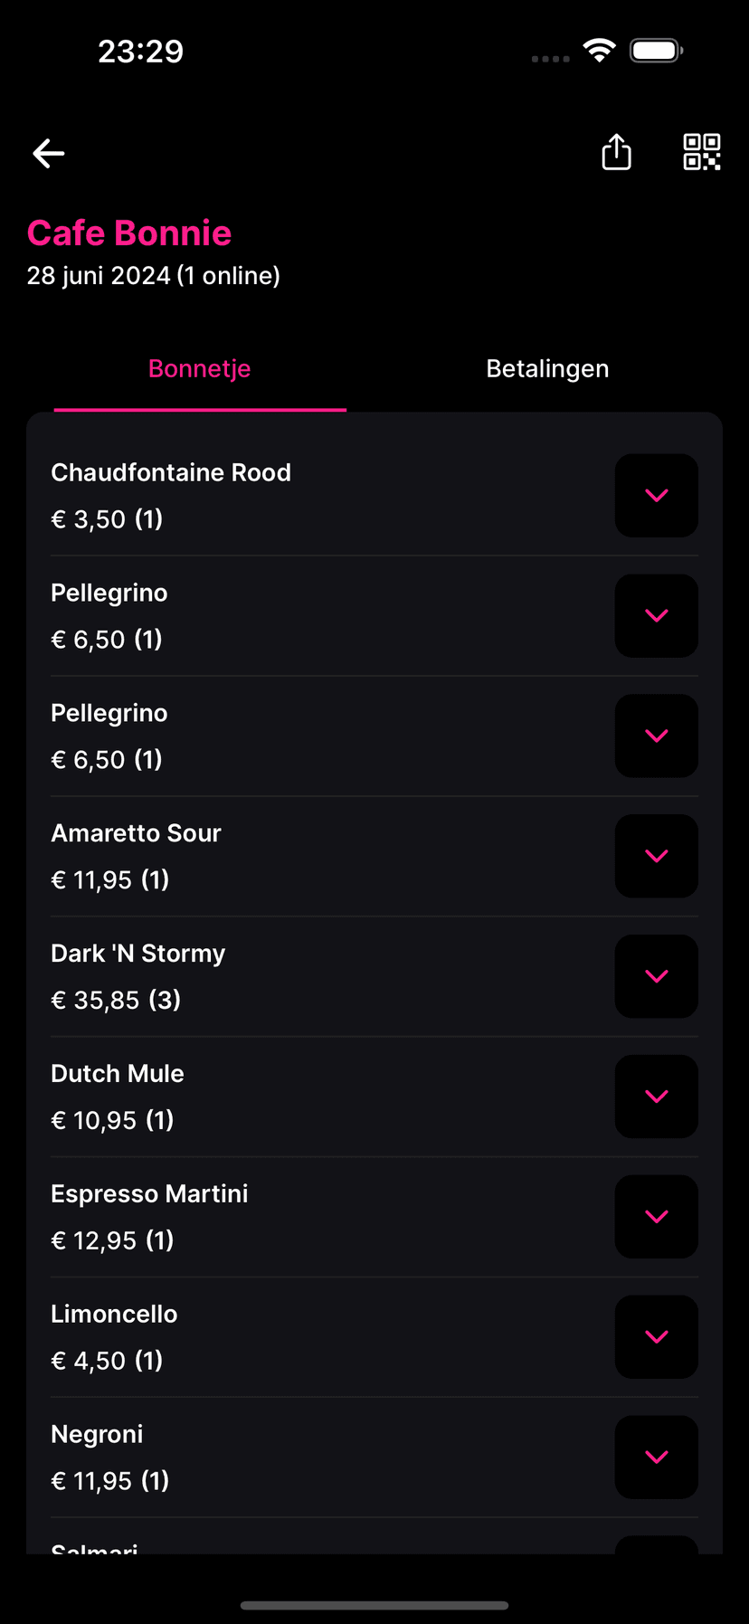Image resolution: width=749 pixels, height=1624 pixels.
Task: Expand the second Pellegrino entry
Action: 656,736
